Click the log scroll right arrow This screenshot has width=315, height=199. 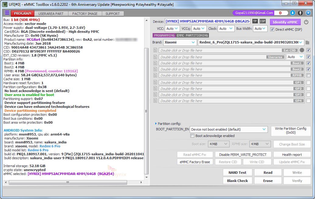click(141, 182)
